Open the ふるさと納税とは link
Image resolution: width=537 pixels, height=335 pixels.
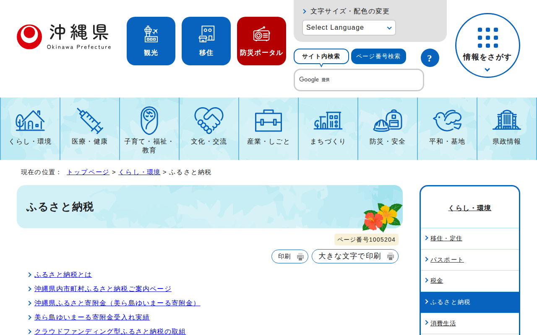tap(63, 275)
